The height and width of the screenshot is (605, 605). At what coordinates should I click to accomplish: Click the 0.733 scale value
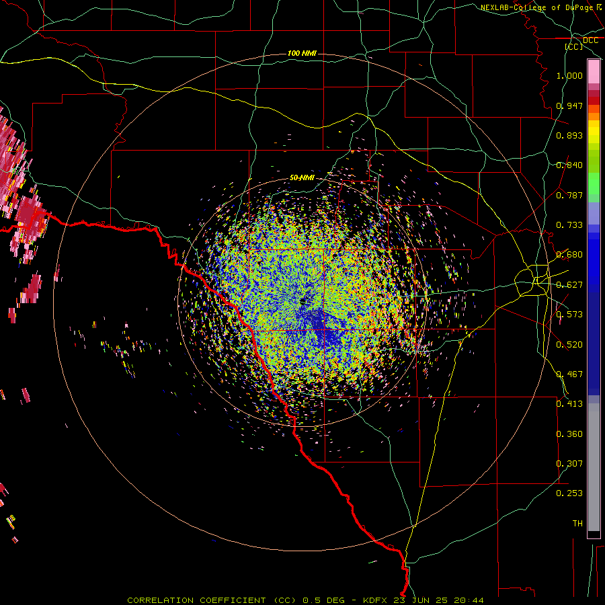pyautogui.click(x=569, y=225)
